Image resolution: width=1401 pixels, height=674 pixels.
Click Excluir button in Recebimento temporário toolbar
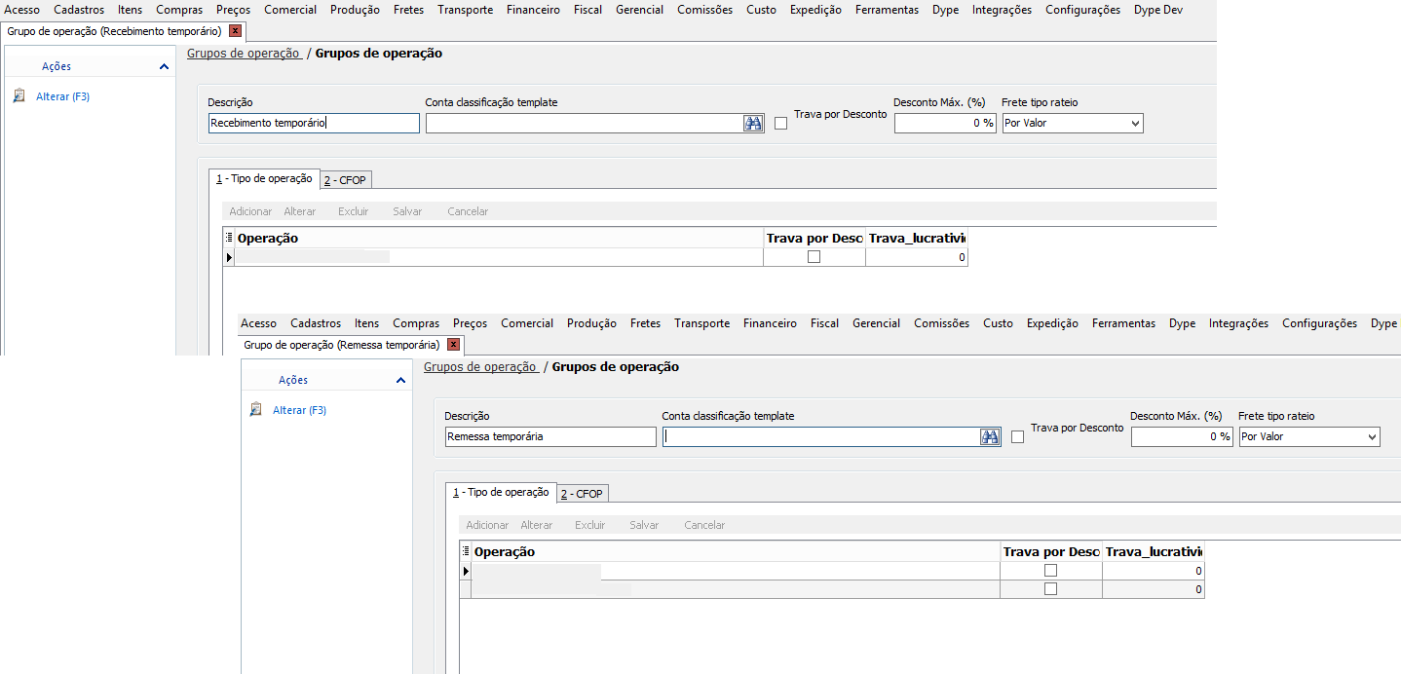[354, 211]
